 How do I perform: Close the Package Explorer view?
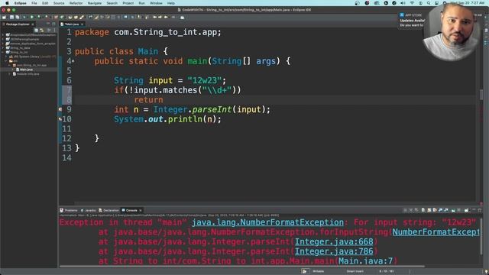click(x=32, y=24)
